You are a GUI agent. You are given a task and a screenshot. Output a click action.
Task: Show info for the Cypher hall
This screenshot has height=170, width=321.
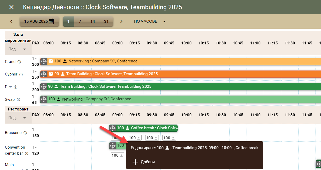coord(21,74)
